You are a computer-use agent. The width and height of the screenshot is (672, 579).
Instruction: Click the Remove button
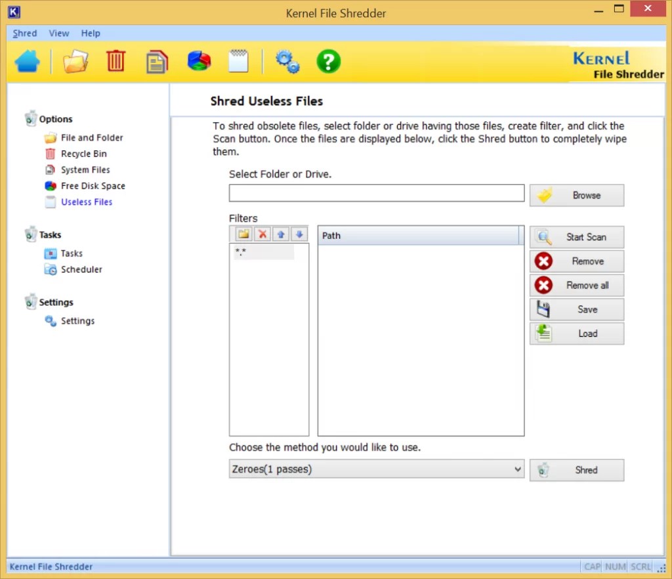click(x=576, y=261)
